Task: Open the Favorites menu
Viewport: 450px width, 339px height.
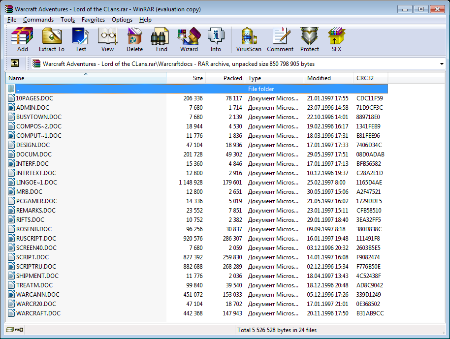Action: (93, 20)
